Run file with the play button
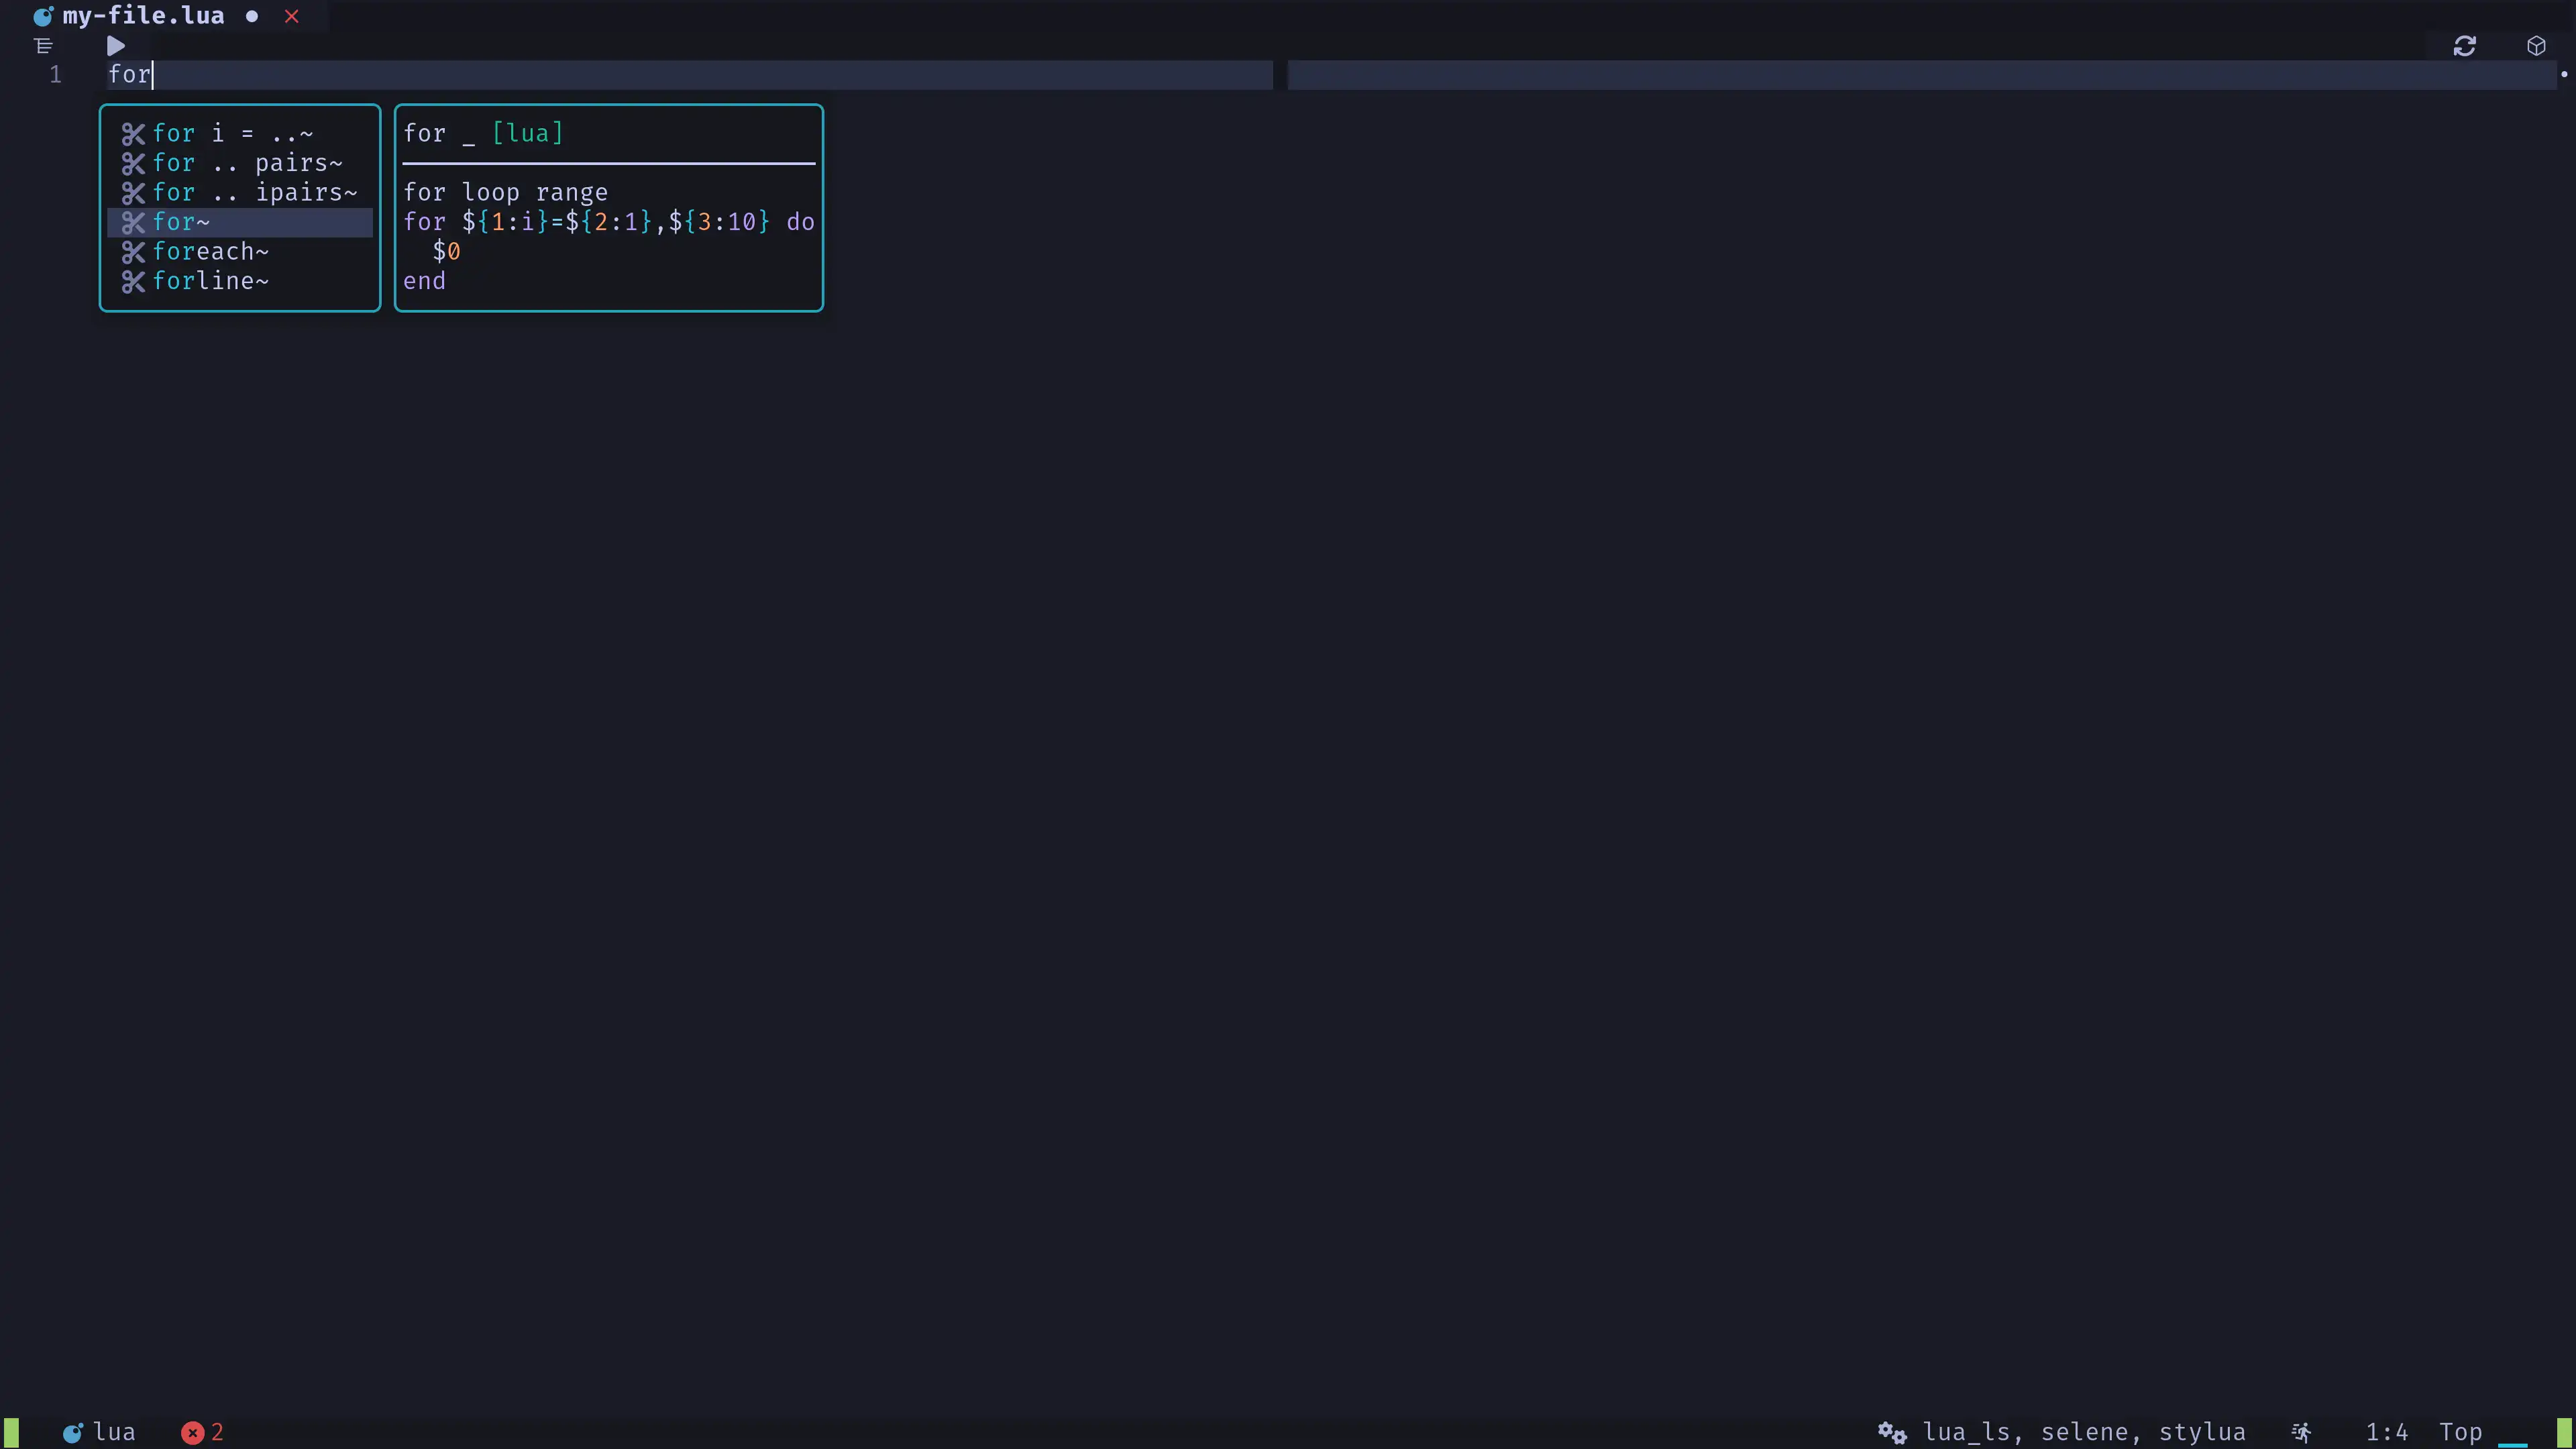2576x1449 pixels. pos(116,46)
